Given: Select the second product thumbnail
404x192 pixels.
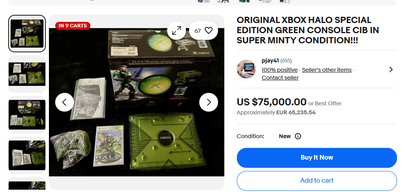Looking at the screenshot, I should (x=27, y=74).
